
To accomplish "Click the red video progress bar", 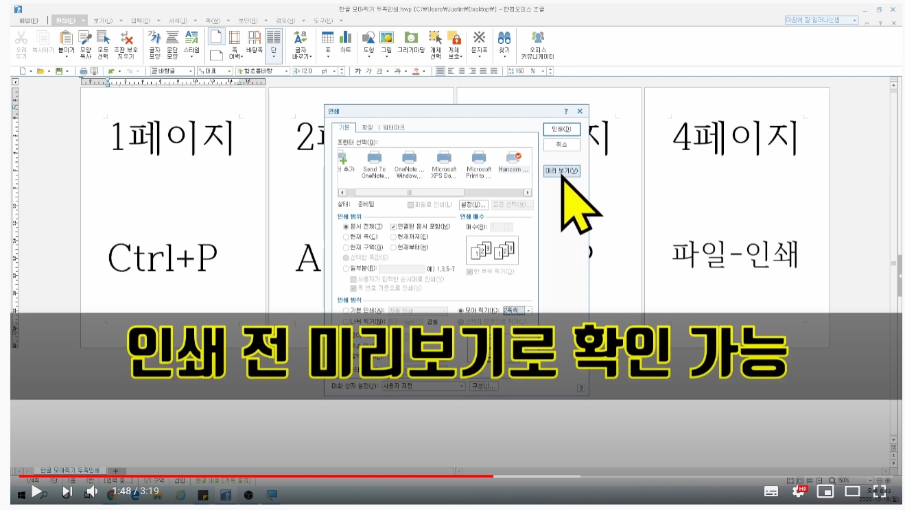I will [255, 475].
